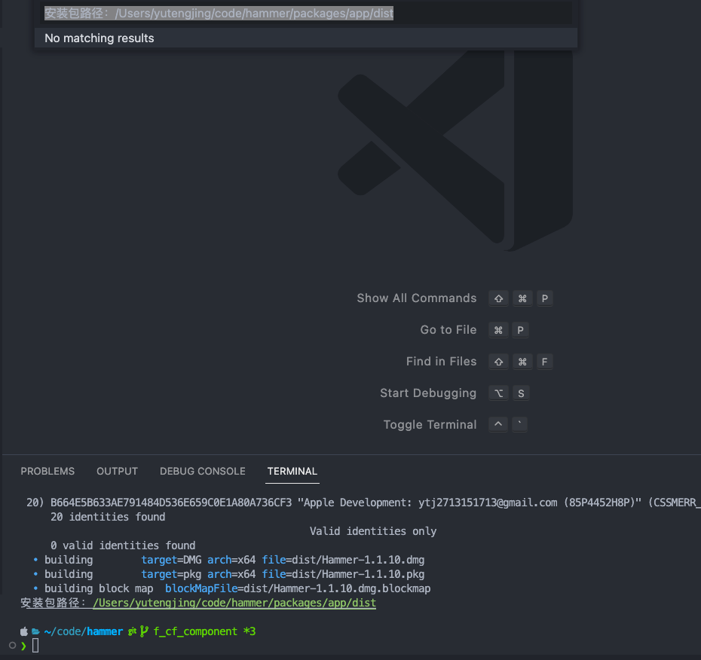The height and width of the screenshot is (660, 701).
Task: Click the F key beside Find in Files
Action: pos(544,362)
